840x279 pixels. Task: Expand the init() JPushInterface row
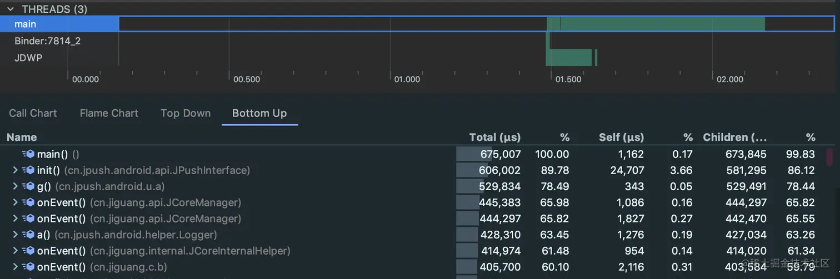point(15,170)
